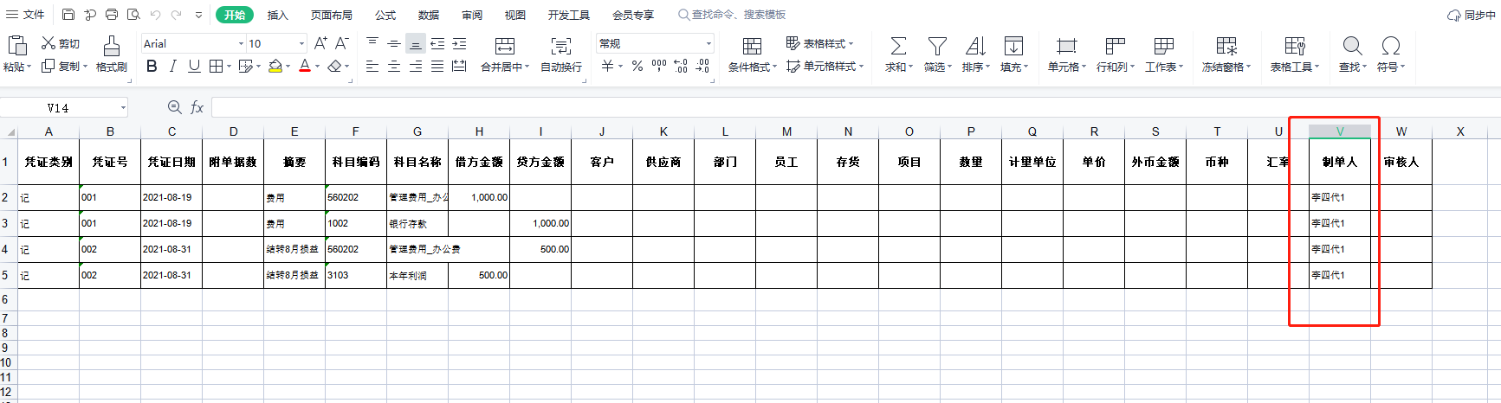Click the Table Tools (表格工具) button

pos(1295,54)
